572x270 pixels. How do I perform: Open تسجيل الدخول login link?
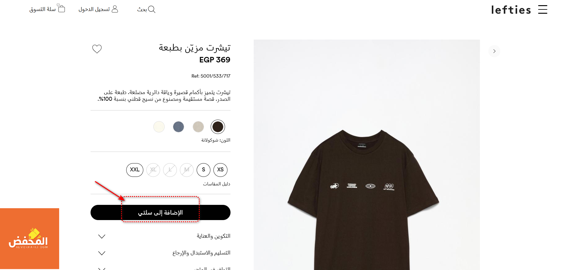[x=94, y=9]
